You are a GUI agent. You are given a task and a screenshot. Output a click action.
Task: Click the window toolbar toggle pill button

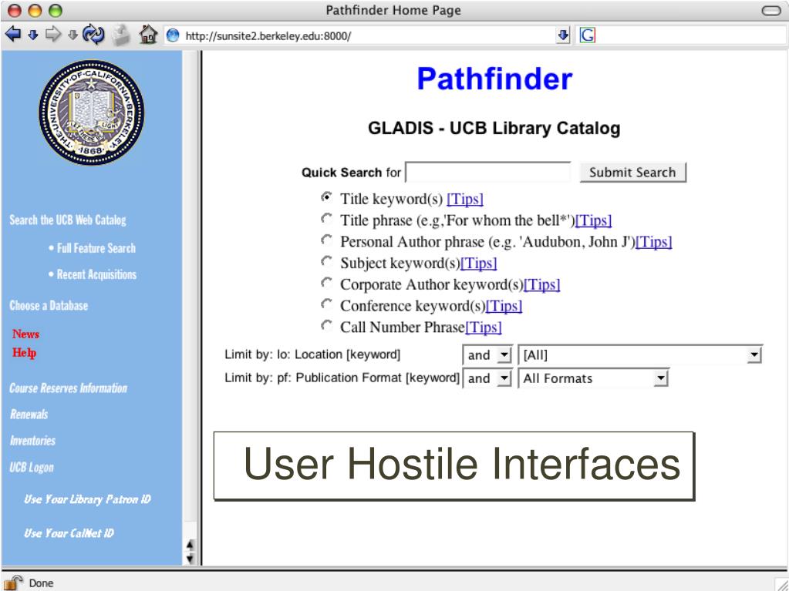click(x=770, y=11)
